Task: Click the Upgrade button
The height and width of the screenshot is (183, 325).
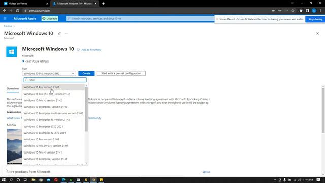Action: [x=50, y=19]
